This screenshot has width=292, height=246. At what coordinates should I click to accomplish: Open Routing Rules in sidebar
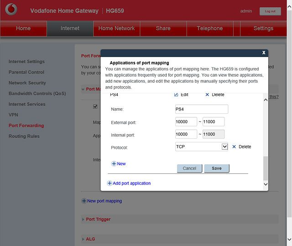click(24, 136)
